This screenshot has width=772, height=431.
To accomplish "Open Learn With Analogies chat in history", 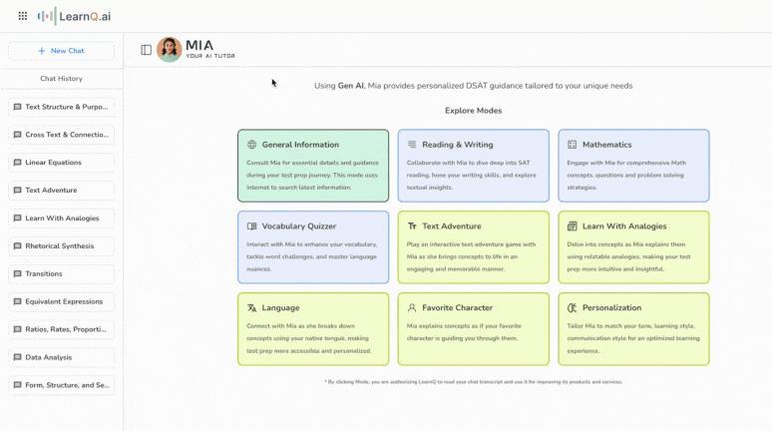I will point(61,218).
